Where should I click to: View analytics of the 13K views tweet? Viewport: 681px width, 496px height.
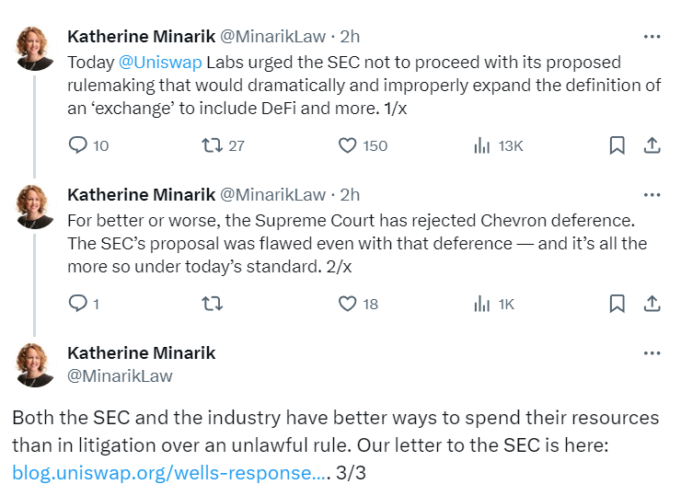481,145
